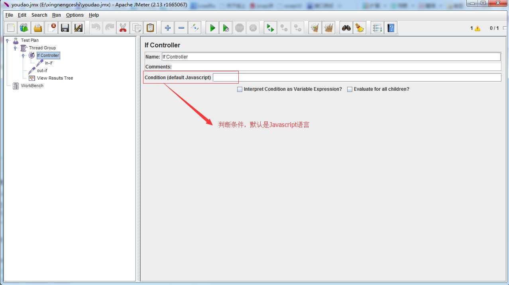509x285 pixels.
Task: Start test without pauses icon
Action: (226, 28)
